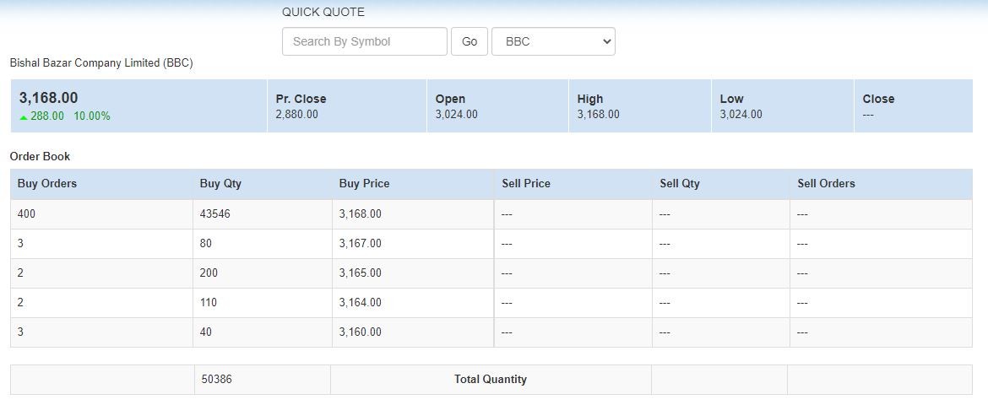Click the 288.00 price change value
This screenshot has height=405, width=988.
pyautogui.click(x=47, y=116)
